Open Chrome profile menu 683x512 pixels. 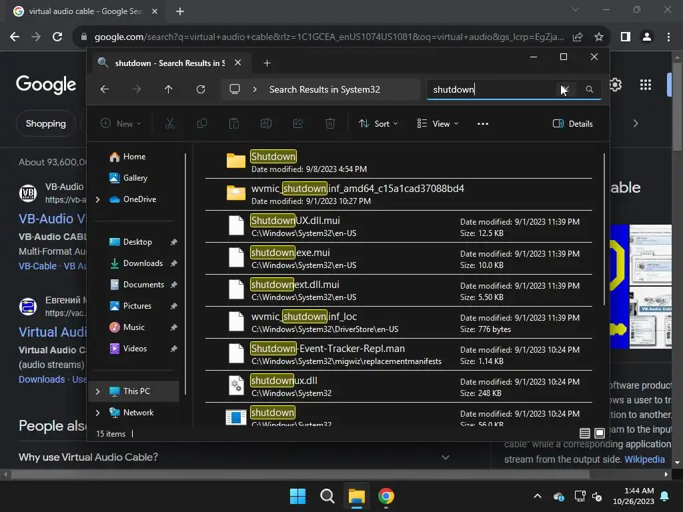(x=647, y=37)
